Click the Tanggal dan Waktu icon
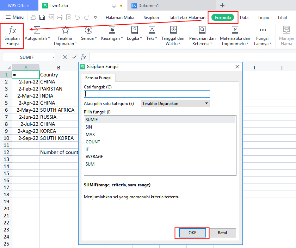 [x=173, y=30]
